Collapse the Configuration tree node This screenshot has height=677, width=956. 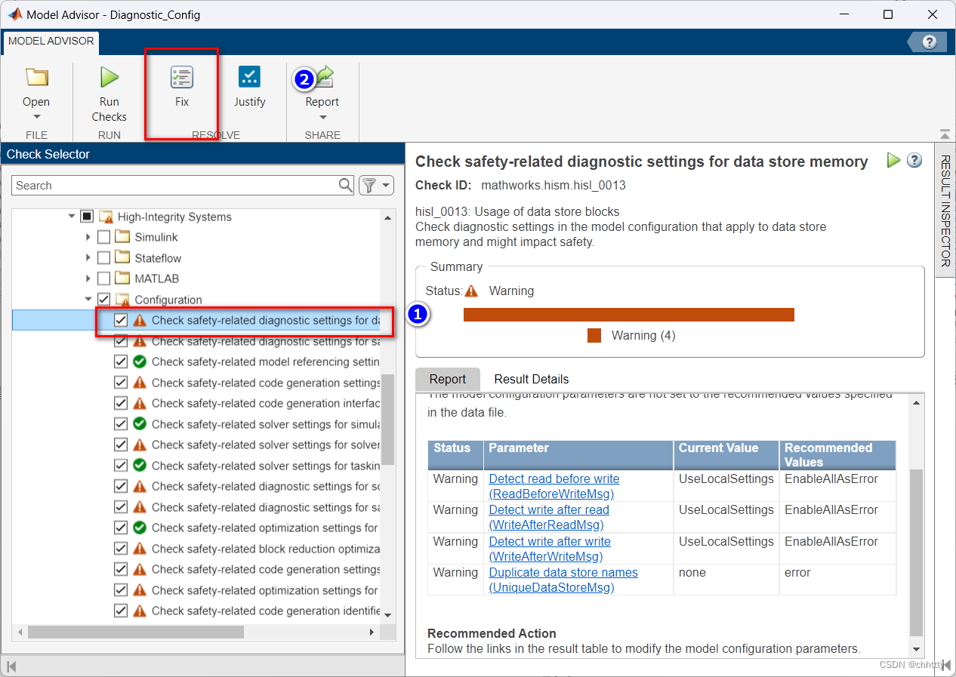(x=89, y=300)
